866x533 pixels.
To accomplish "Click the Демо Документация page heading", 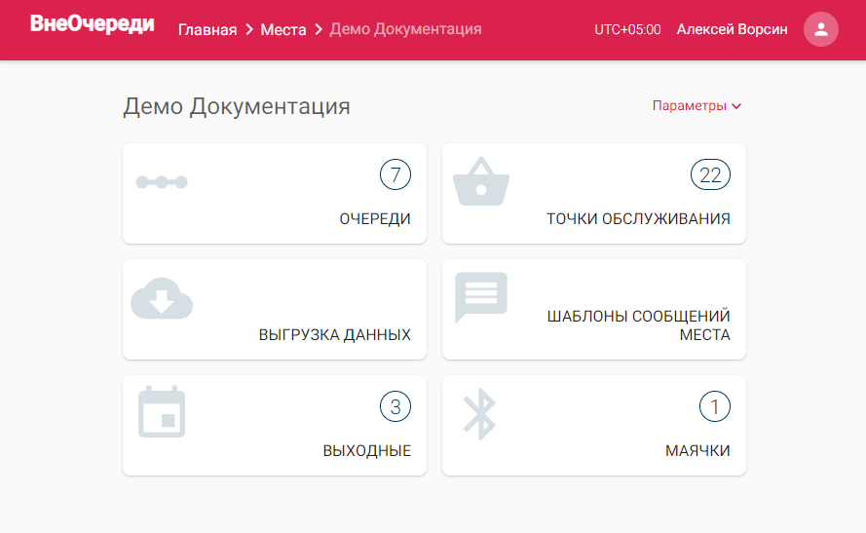I will (x=237, y=106).
